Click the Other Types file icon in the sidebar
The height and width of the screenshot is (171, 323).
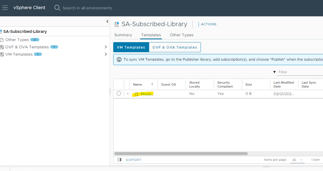point(2,40)
